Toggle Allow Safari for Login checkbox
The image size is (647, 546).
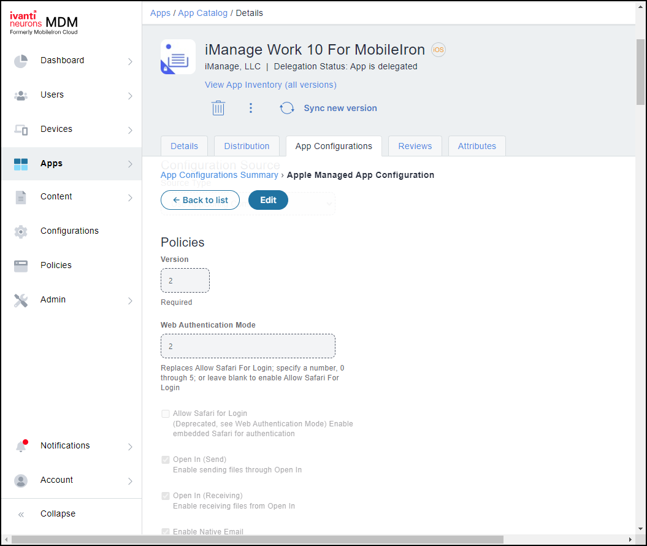[x=166, y=414]
